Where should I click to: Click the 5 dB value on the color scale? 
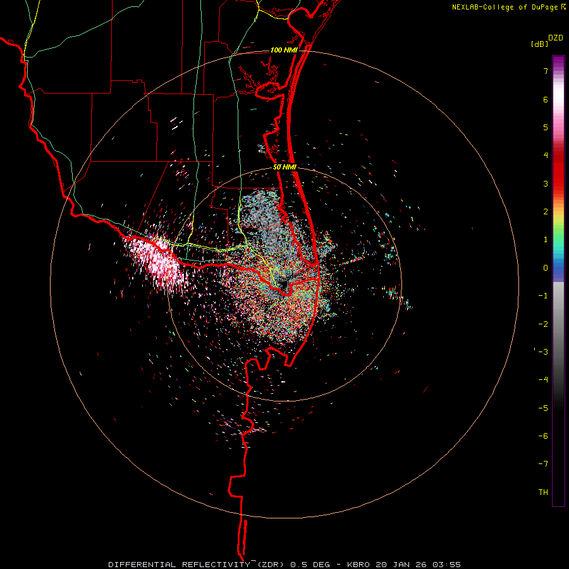[546, 127]
